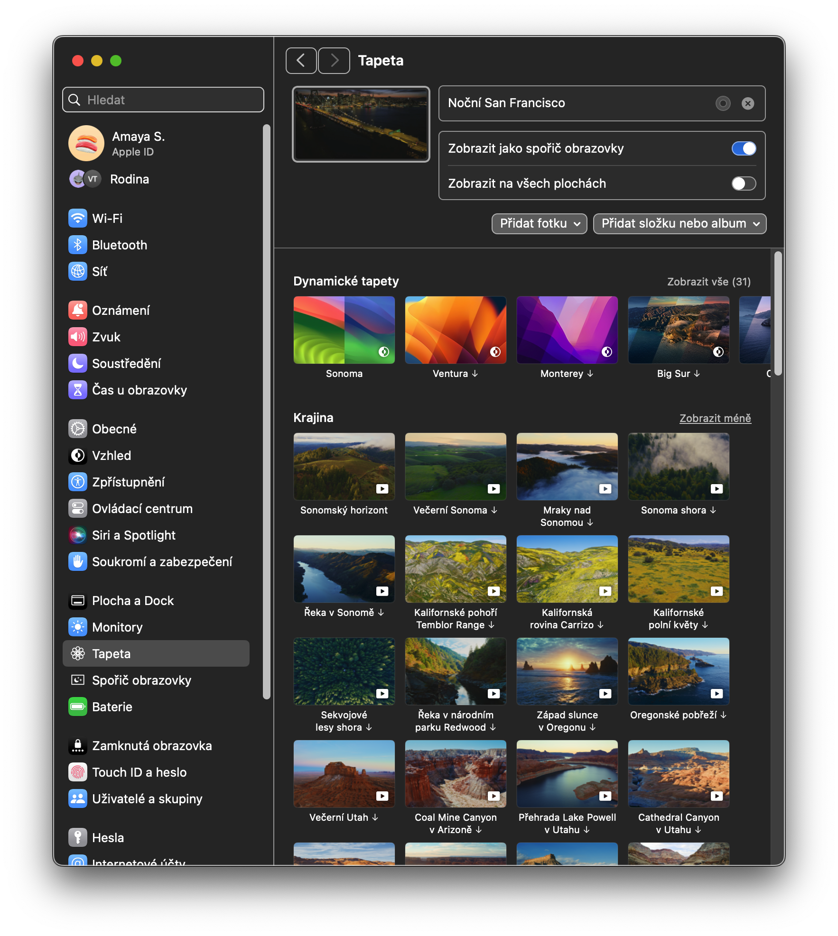Disable Zobrazit jako spořič obrazovky switch

pos(744,148)
